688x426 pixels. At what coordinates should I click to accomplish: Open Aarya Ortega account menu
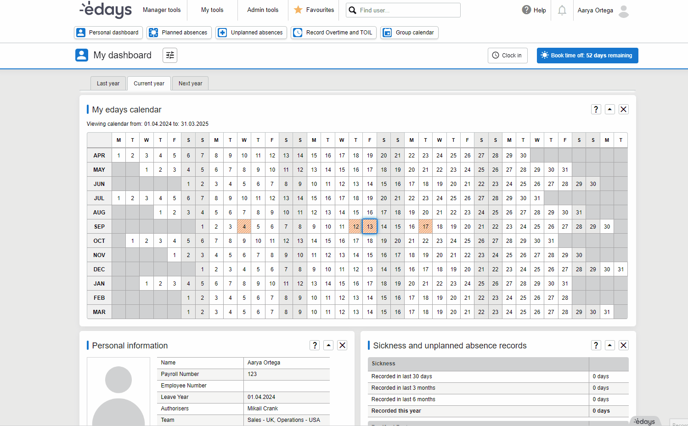(x=595, y=10)
